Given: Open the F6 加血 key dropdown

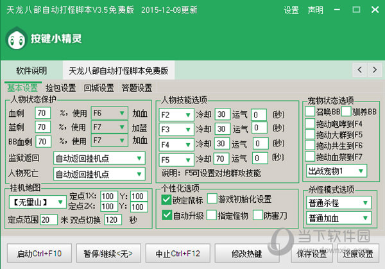Looking at the screenshot, I should (110, 113).
